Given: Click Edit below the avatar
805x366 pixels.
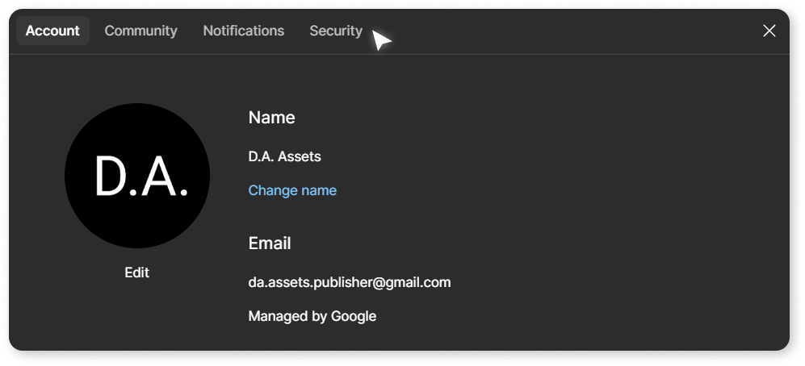Looking at the screenshot, I should (x=137, y=272).
